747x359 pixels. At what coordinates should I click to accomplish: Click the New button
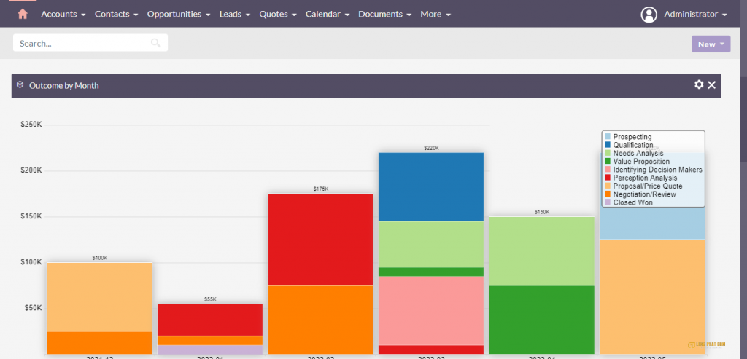coord(711,44)
